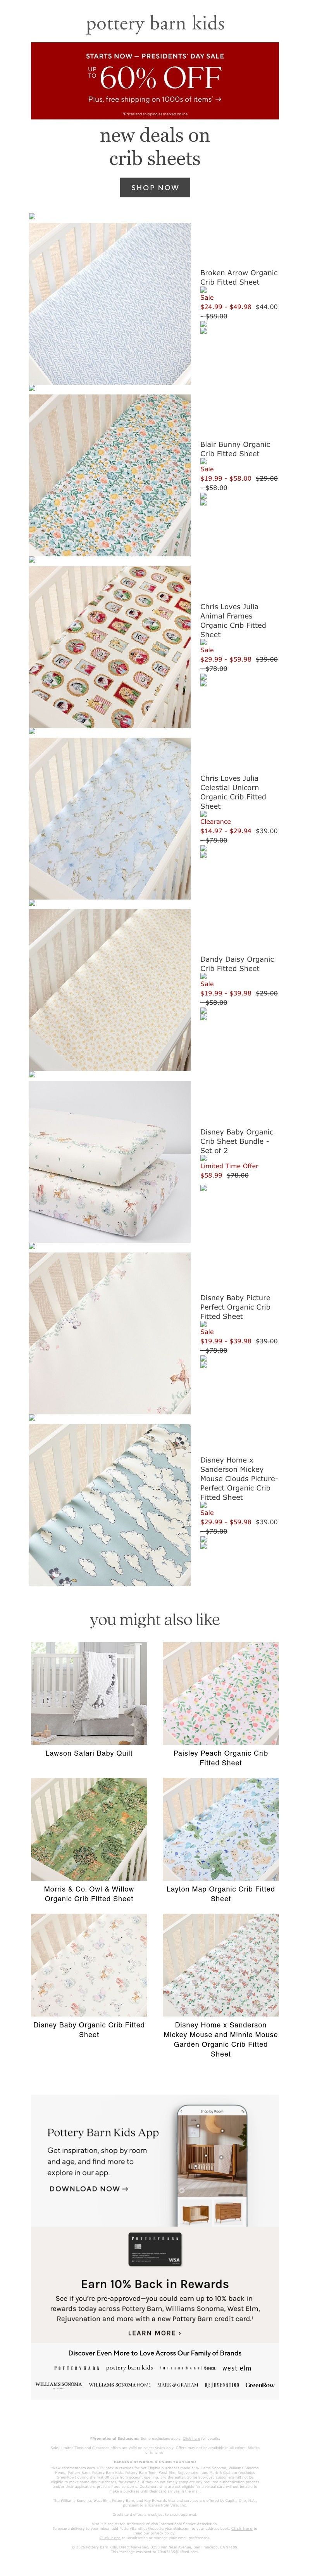Screen dimensions: 310x2576
Task: Open Broken Arrow Organic Crib Fitted Sheet image
Action: 110,304
